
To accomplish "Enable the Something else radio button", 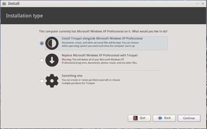I will (x=42, y=81).
